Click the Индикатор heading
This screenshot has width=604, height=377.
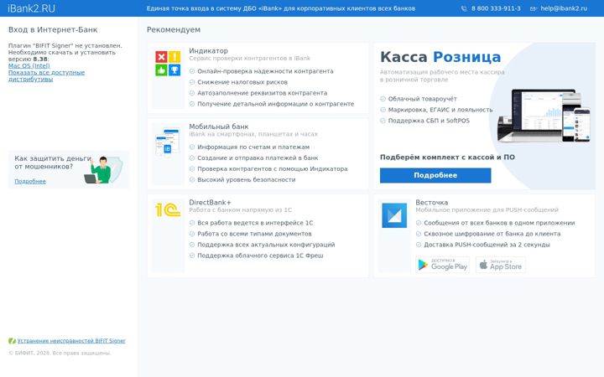pyautogui.click(x=208, y=51)
